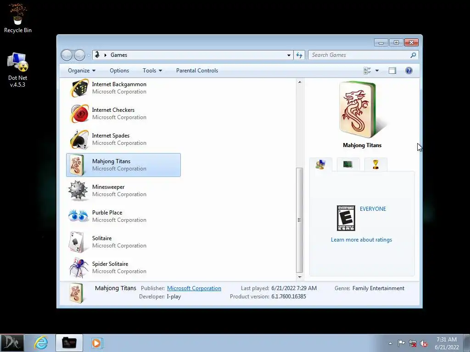Click the muted volume tray icon
470x352 pixels.
click(424, 343)
